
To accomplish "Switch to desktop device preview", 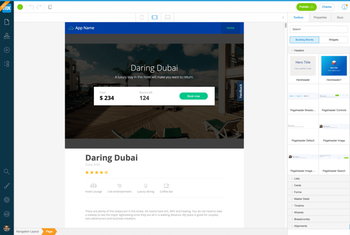I will [167, 17].
